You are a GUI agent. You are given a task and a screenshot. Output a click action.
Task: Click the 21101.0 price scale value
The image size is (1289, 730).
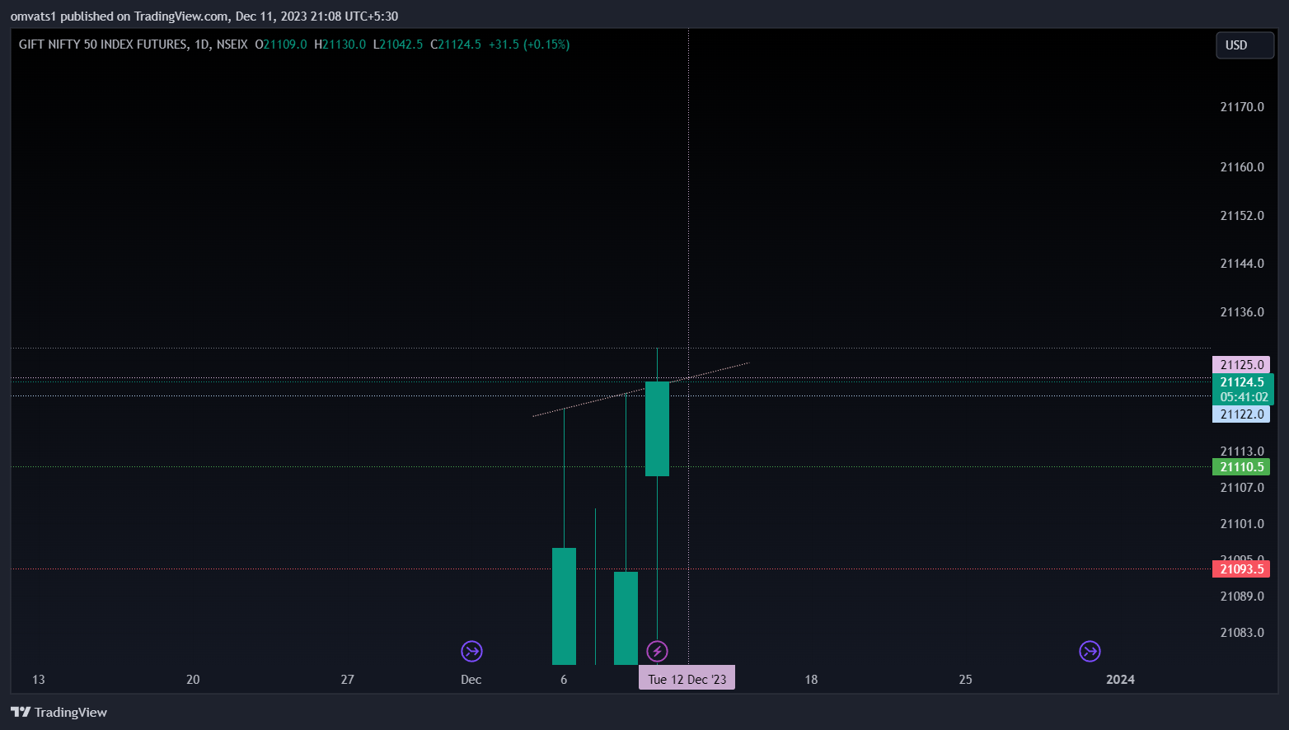(1242, 524)
